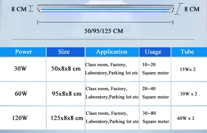
Task: Select the 50x8x8 cm size cell
Action: pos(66,69)
